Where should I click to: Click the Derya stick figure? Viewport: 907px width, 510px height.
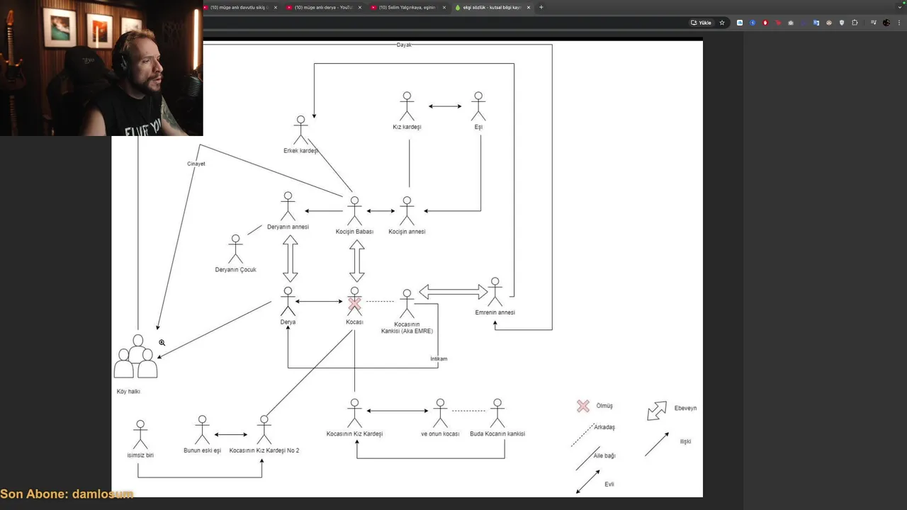pyautogui.click(x=288, y=302)
